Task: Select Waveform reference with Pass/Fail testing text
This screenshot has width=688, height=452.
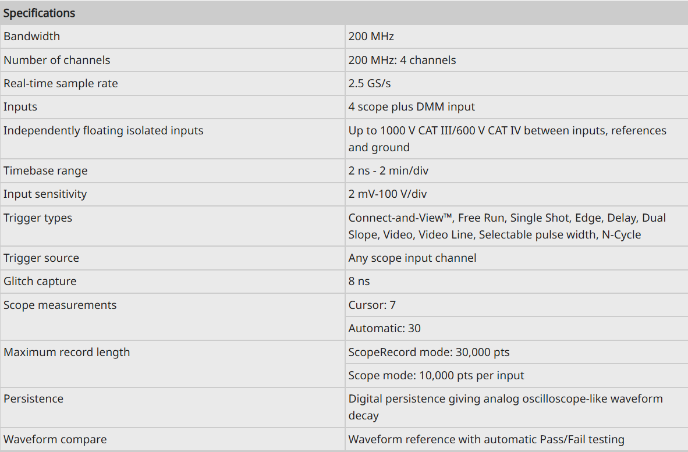Action: coord(486,439)
